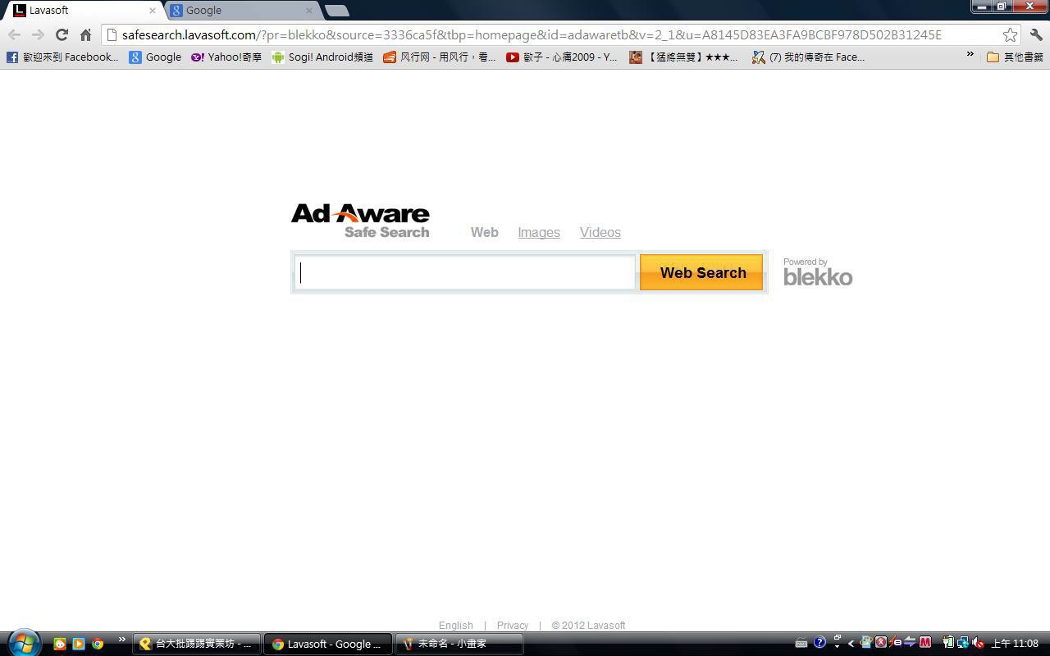The image size is (1050, 656).
Task: Click the network connection tray icon
Action: pyautogui.click(x=963, y=643)
